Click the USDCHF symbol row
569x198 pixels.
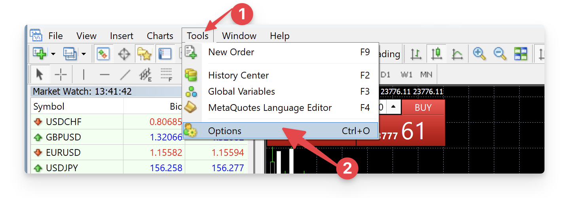pos(63,122)
